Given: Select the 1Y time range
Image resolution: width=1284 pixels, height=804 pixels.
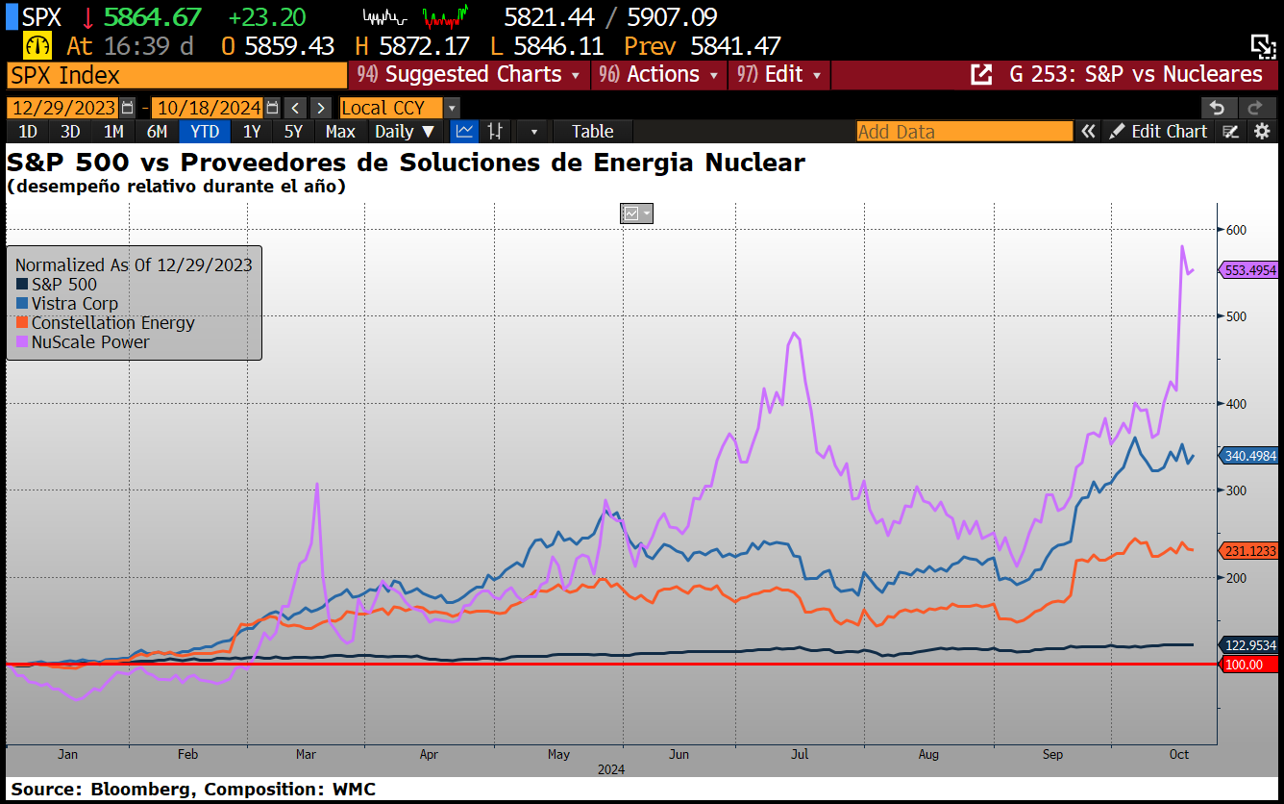Looking at the screenshot, I should pyautogui.click(x=251, y=132).
